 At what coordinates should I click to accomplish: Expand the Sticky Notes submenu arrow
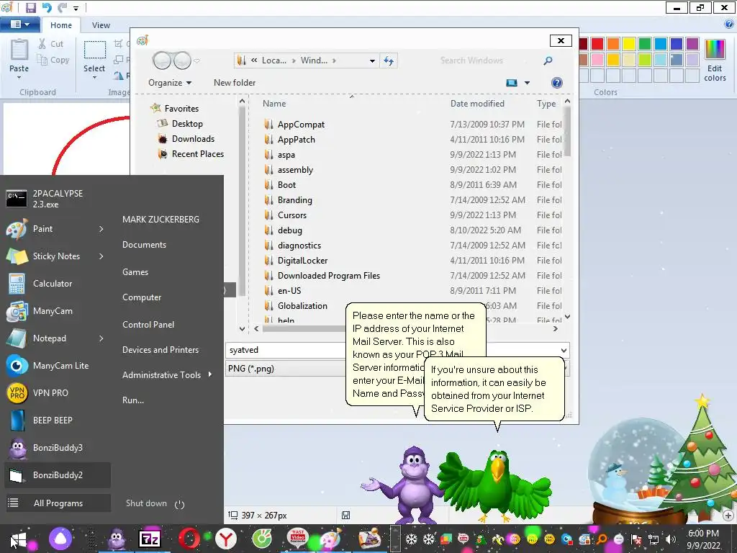tap(101, 256)
